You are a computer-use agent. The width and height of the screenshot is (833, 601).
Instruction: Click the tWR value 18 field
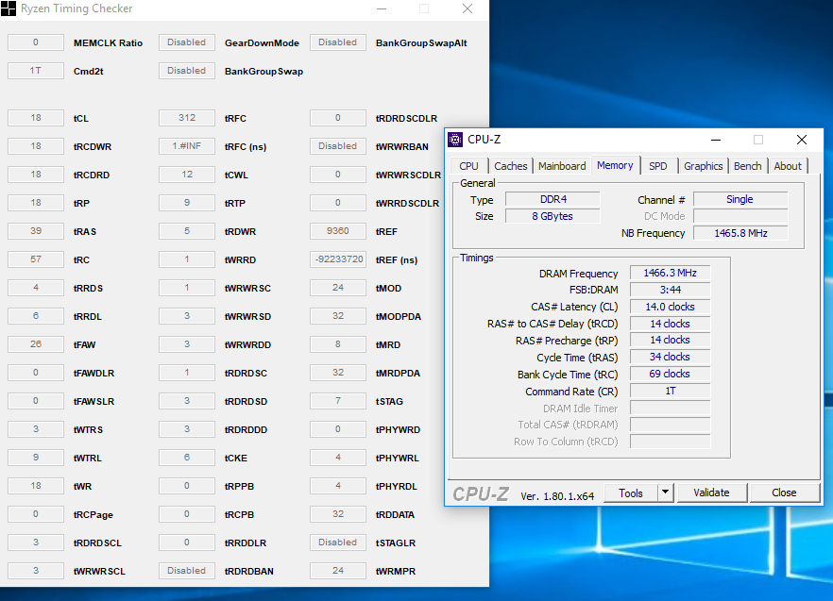[x=36, y=486]
